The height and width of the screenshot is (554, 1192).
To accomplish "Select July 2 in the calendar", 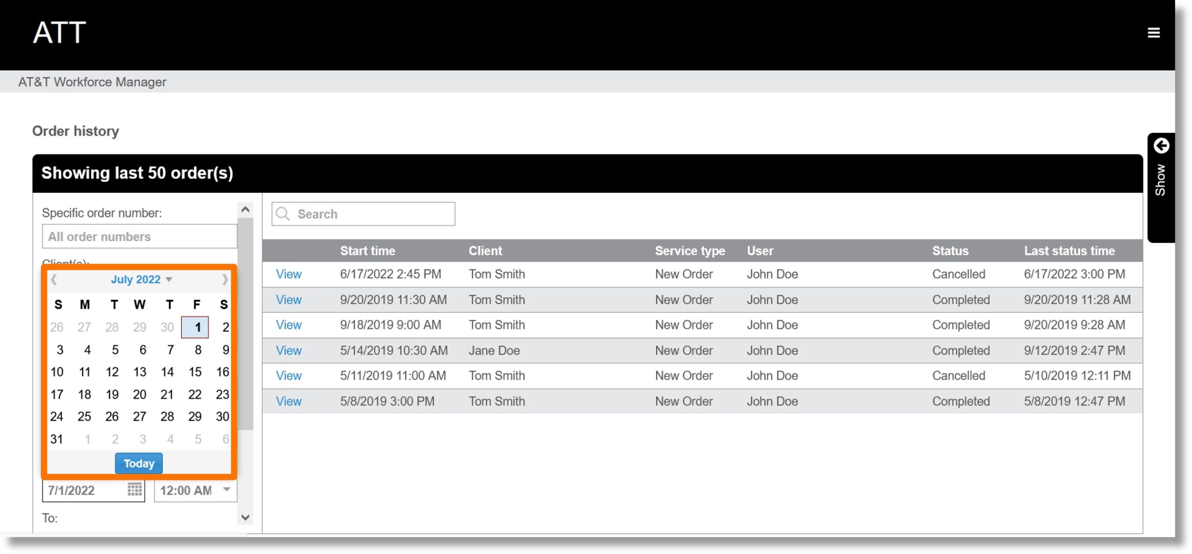I will 225,327.
